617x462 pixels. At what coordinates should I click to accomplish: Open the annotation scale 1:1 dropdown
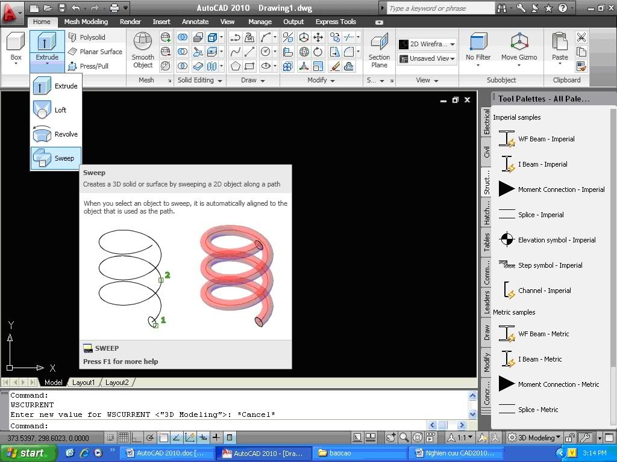pyautogui.click(x=460, y=437)
